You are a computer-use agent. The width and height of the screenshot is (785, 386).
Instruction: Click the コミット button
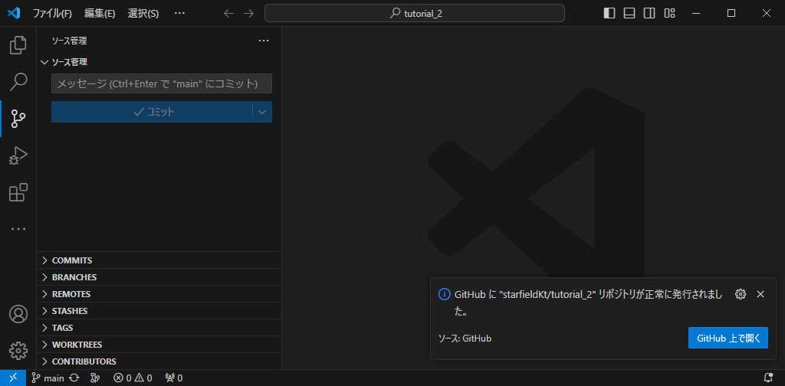click(153, 112)
